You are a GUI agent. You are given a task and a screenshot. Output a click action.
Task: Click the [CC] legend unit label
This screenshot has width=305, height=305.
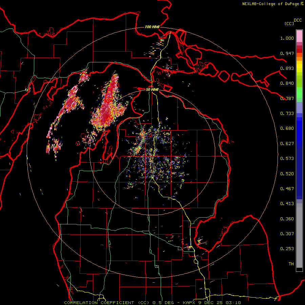[289, 23]
